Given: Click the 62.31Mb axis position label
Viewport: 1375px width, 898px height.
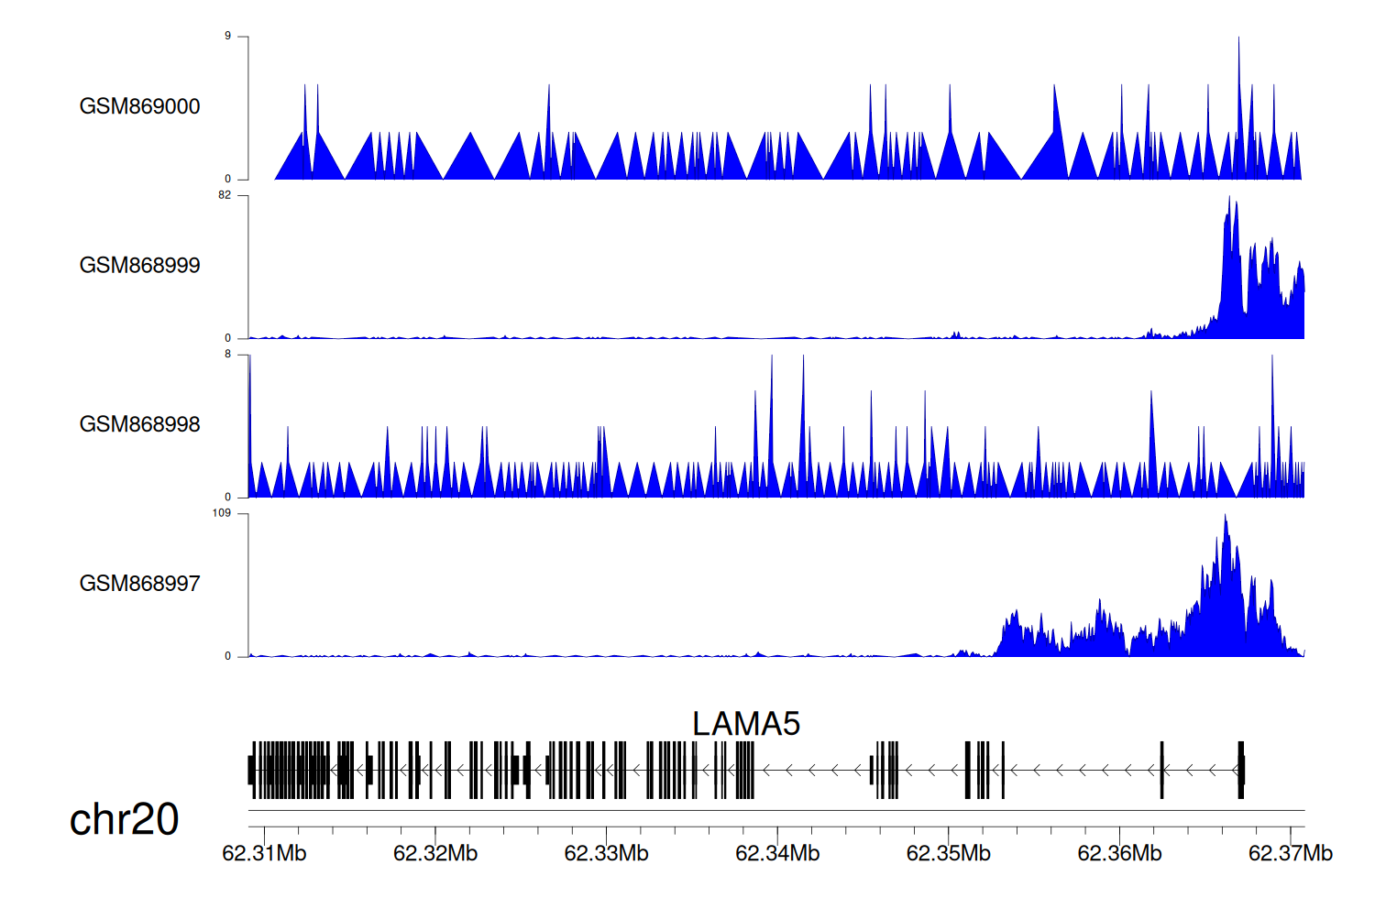Looking at the screenshot, I should (x=264, y=853).
